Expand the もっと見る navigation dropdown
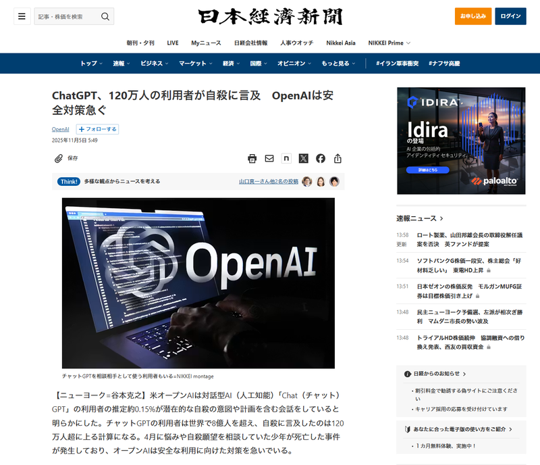This screenshot has width=540, height=465. click(x=338, y=64)
